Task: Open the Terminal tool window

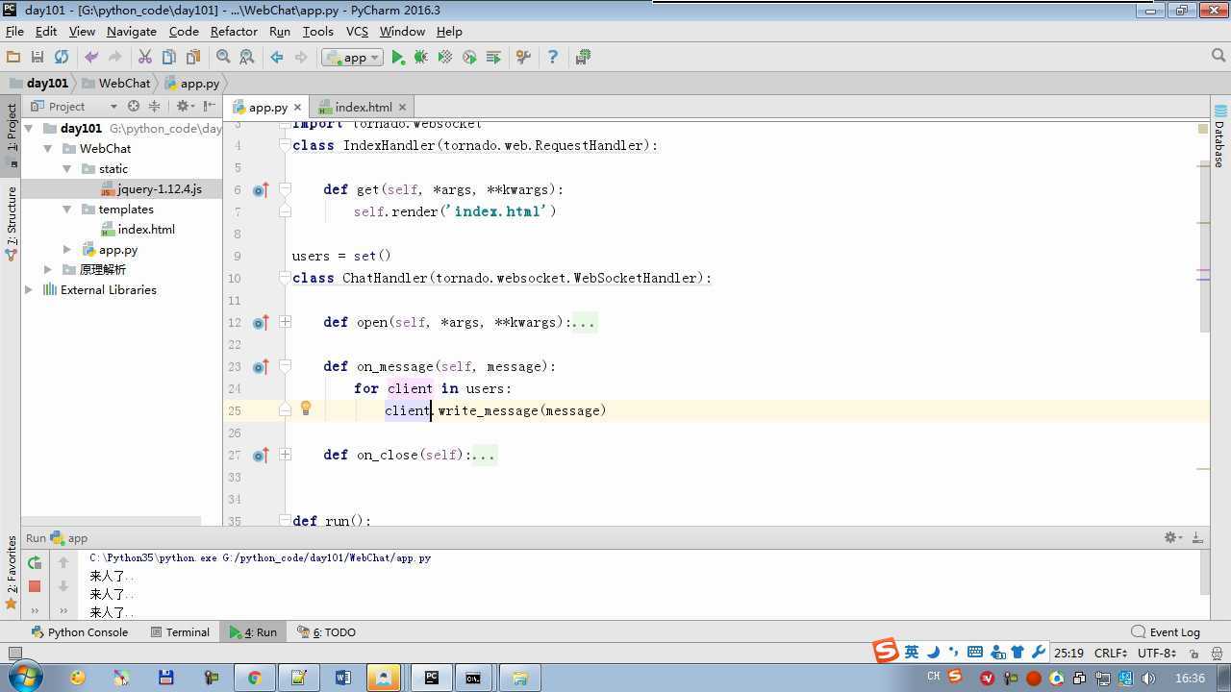Action: pos(180,632)
